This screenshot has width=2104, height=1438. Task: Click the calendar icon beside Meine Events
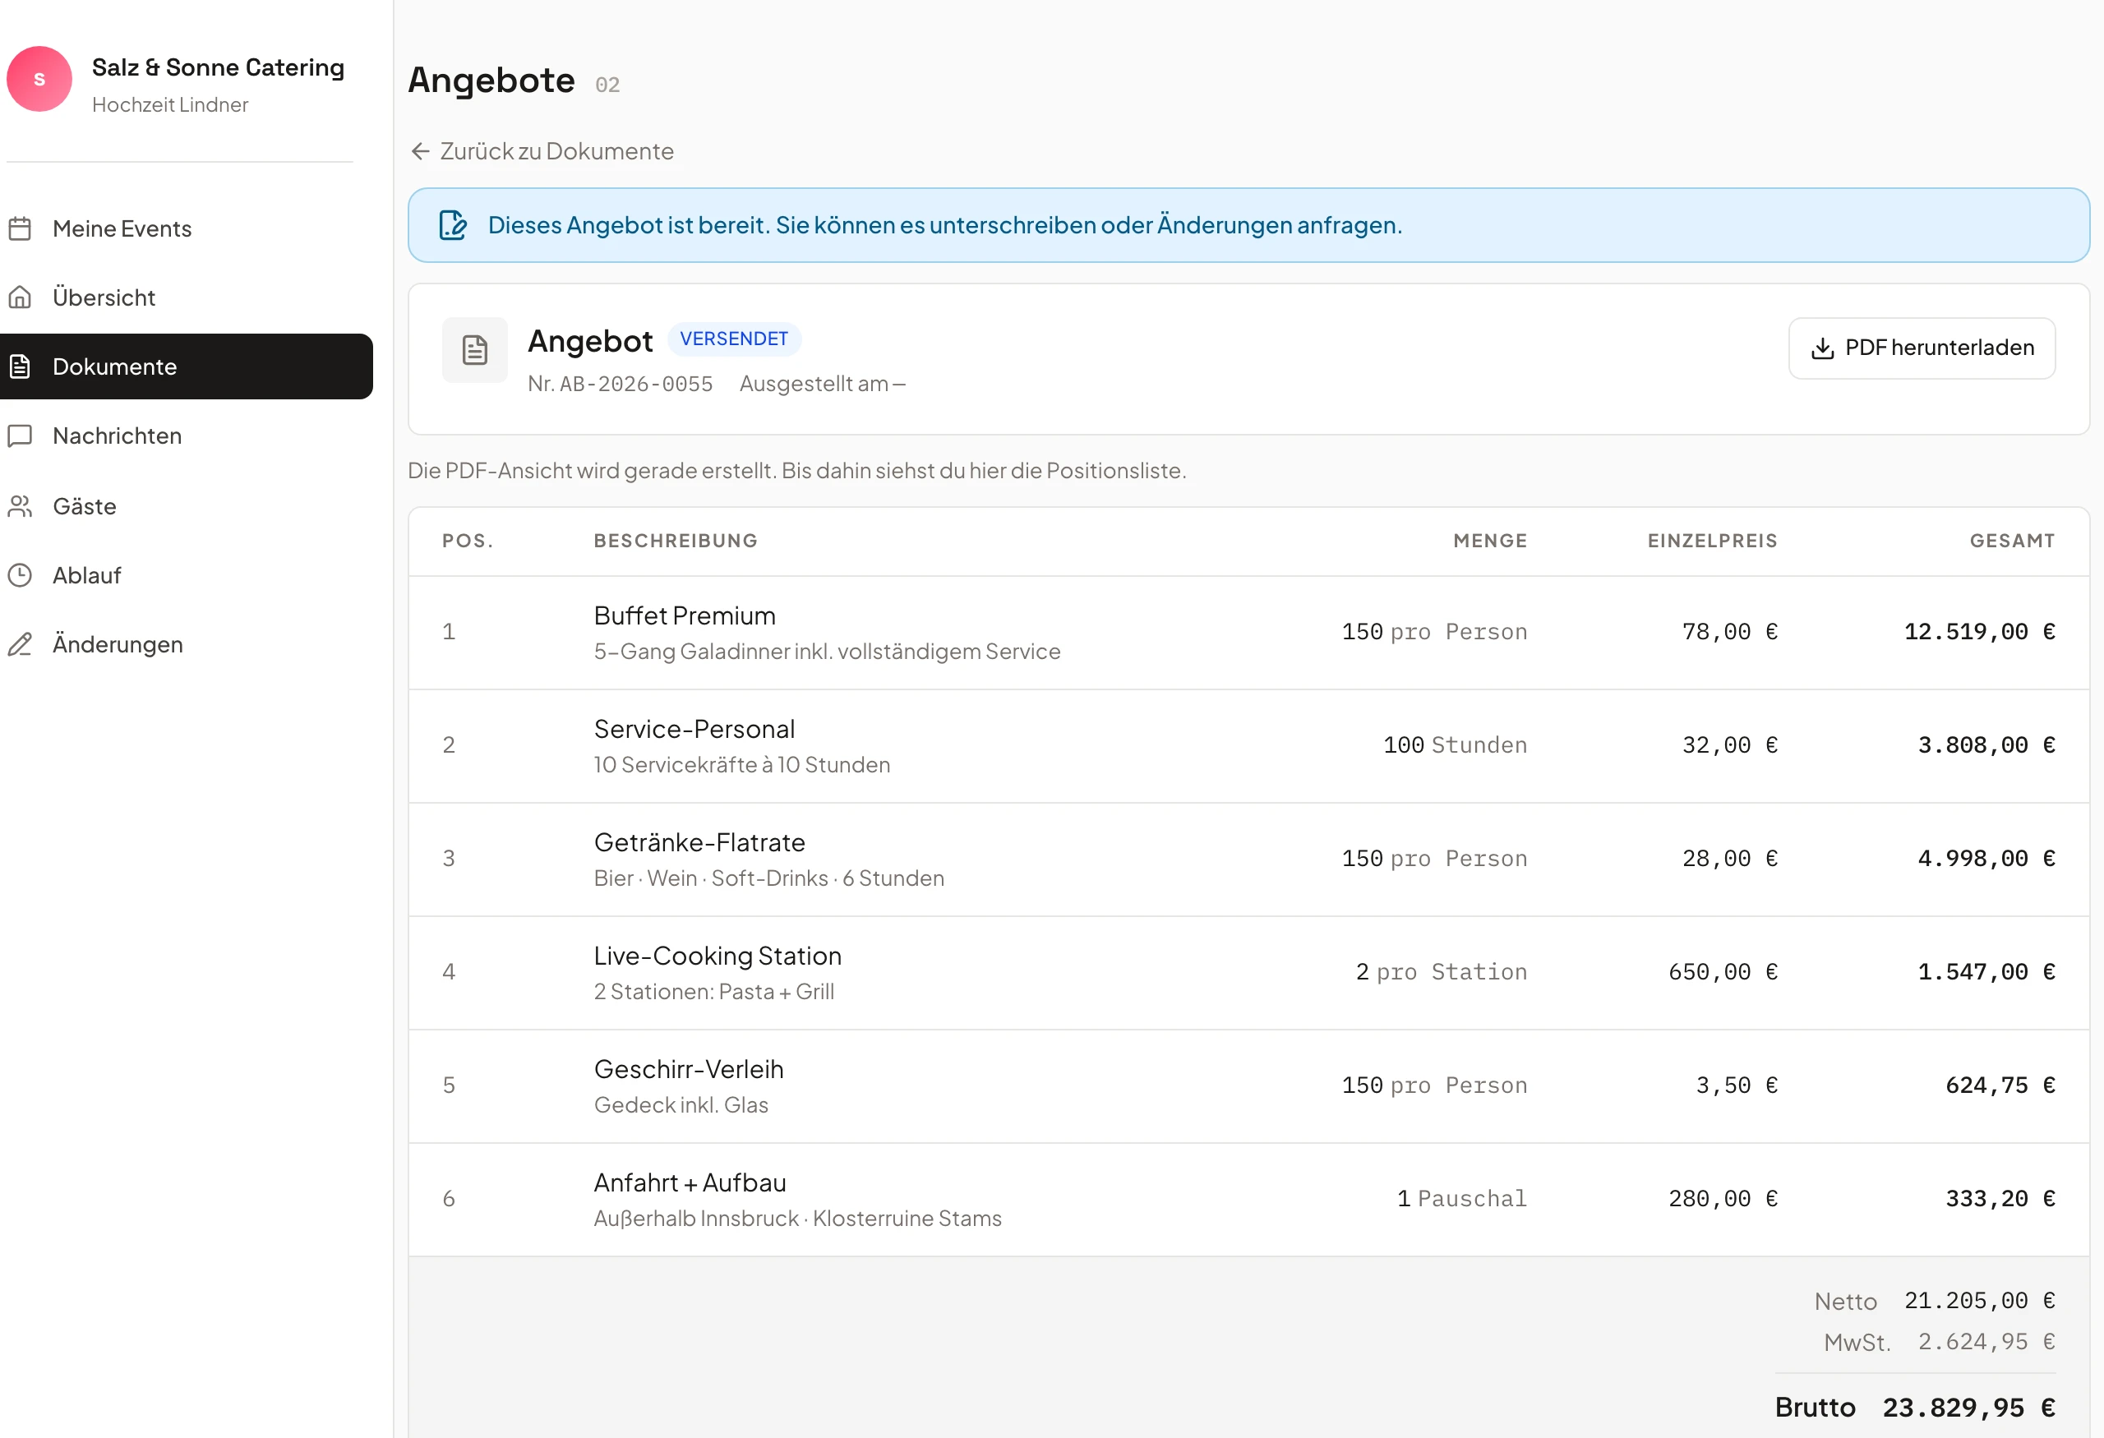[x=20, y=228]
